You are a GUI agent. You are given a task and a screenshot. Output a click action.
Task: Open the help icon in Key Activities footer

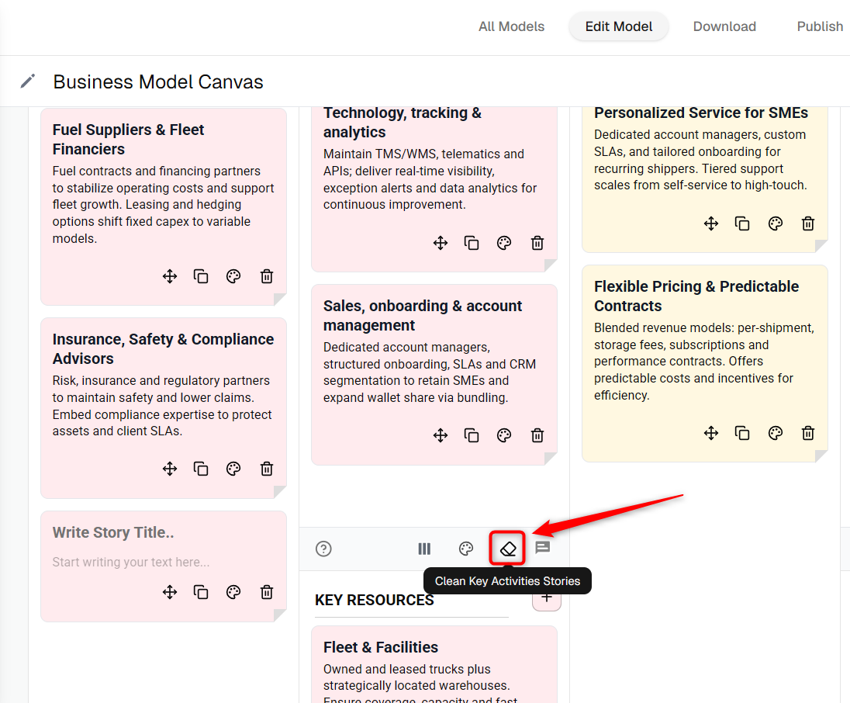tap(323, 549)
